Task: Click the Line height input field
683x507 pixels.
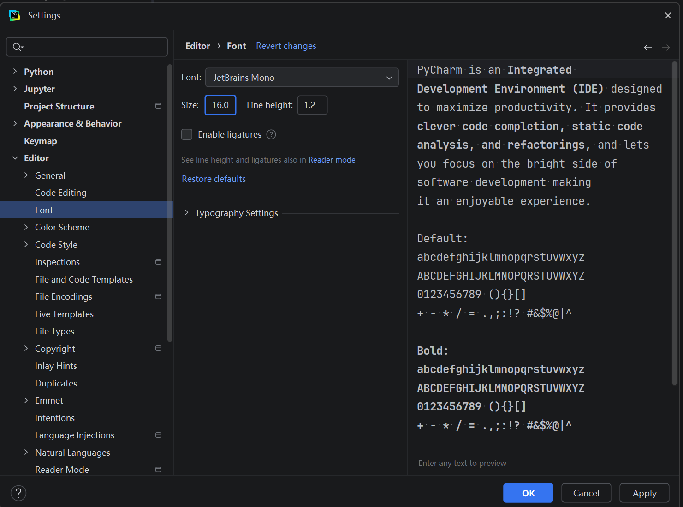Action: 312,105
